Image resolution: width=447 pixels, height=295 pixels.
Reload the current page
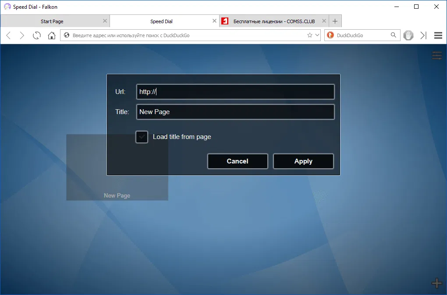pyautogui.click(x=37, y=35)
